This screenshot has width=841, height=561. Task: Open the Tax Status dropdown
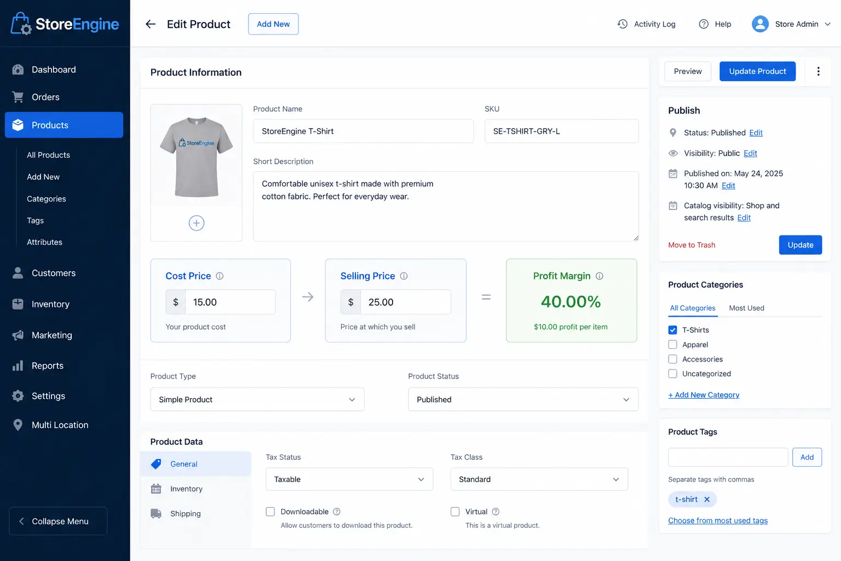[x=349, y=479]
